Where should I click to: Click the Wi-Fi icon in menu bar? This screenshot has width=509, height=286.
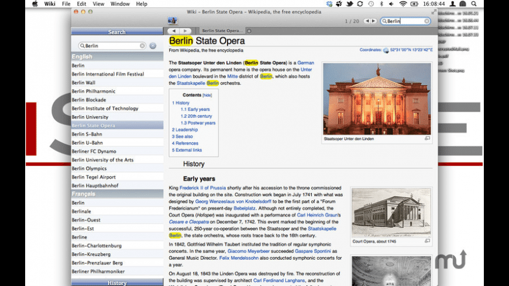click(x=403, y=4)
